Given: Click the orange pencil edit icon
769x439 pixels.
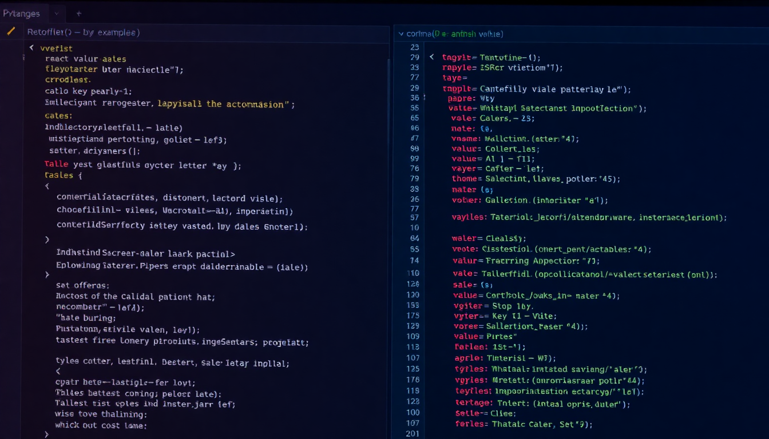Looking at the screenshot, I should coord(11,31).
